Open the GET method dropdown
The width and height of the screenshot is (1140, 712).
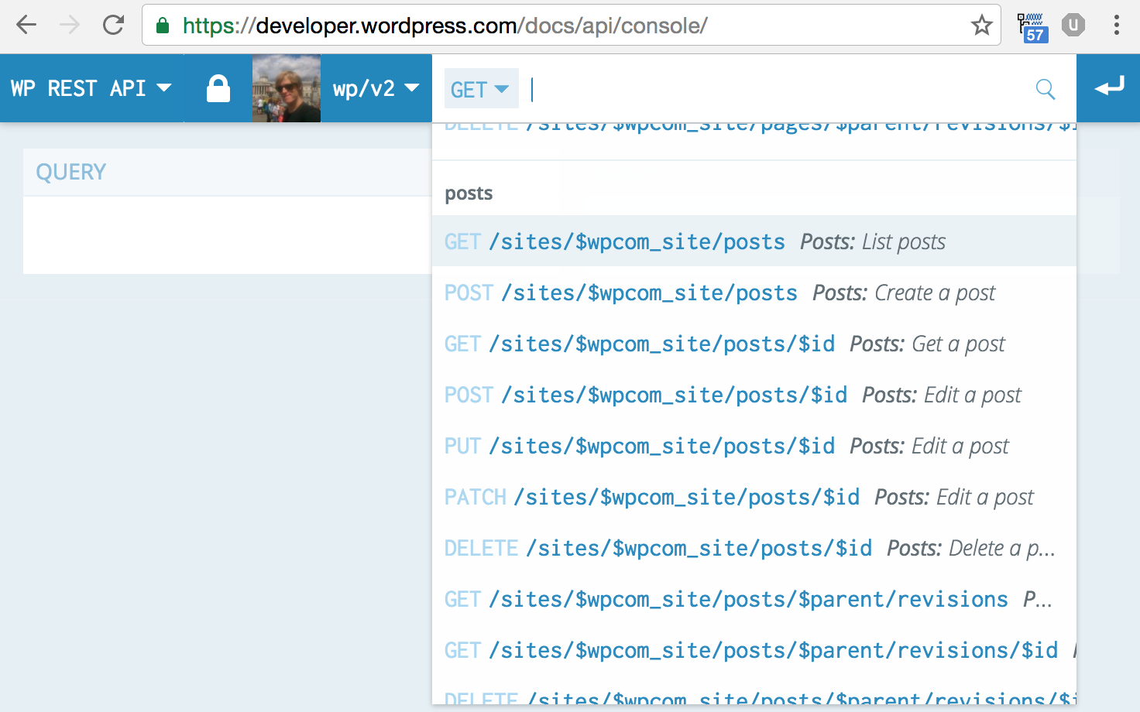(x=480, y=89)
